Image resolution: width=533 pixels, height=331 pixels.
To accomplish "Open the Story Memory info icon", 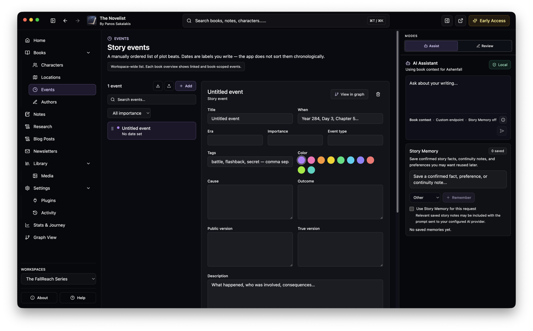I will point(503,120).
